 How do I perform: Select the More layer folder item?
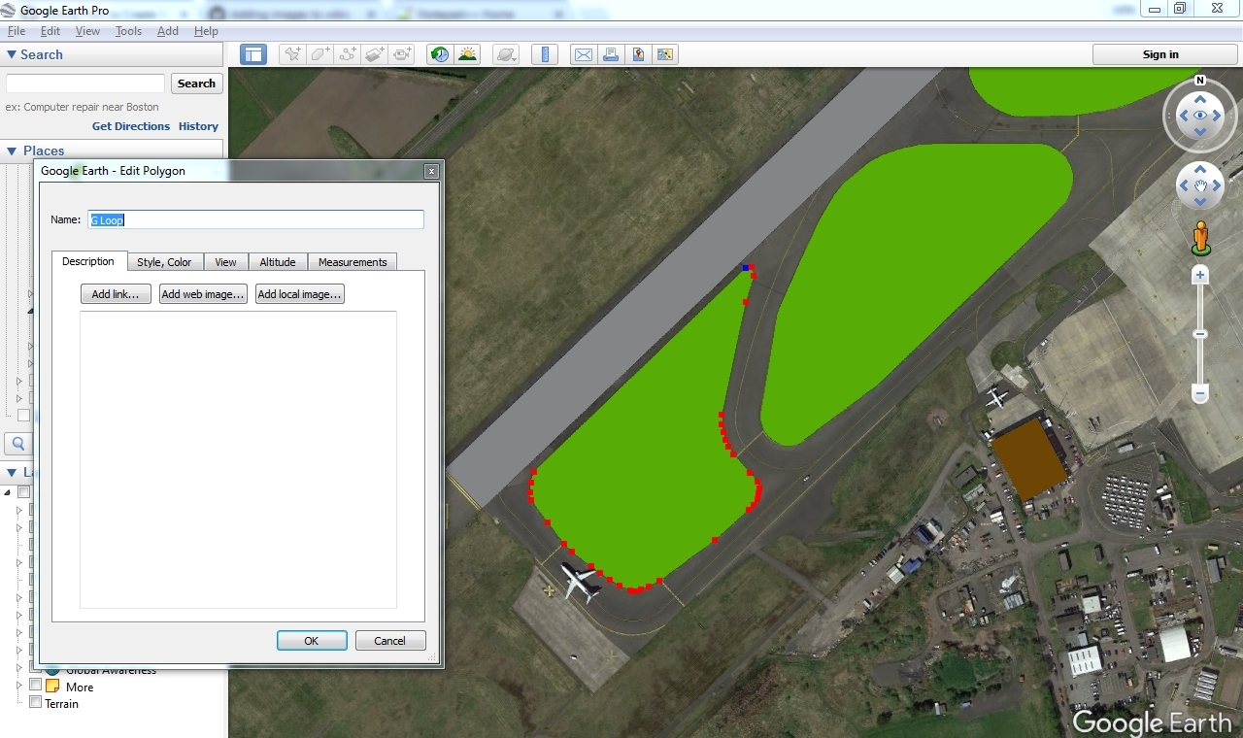pos(80,688)
